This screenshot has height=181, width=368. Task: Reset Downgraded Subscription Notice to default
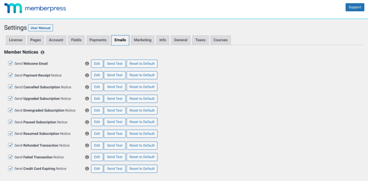pos(142,110)
